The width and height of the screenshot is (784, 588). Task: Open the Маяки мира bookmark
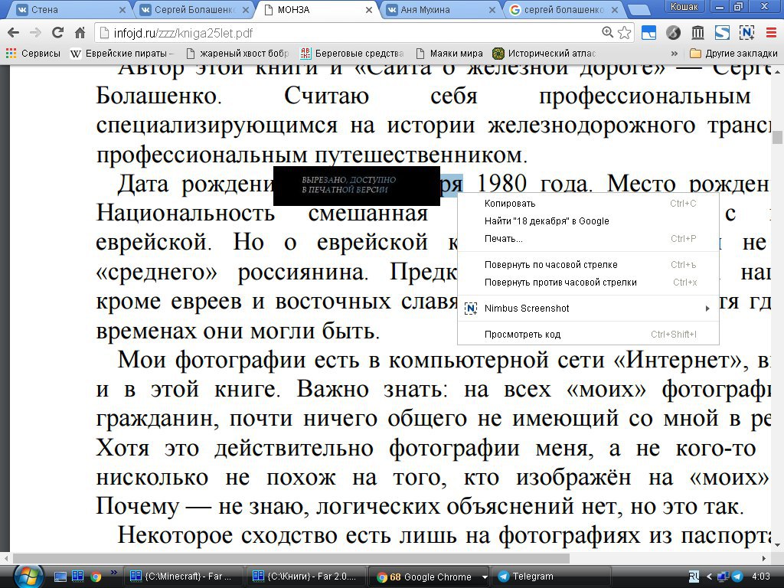point(449,54)
